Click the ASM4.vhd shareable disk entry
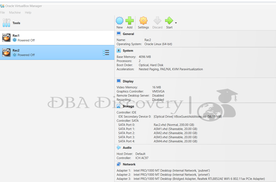This screenshot has width=276, height=182. [175, 141]
